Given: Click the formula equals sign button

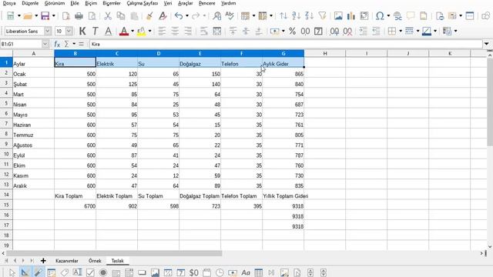Looking at the screenshot, I should (81, 44).
